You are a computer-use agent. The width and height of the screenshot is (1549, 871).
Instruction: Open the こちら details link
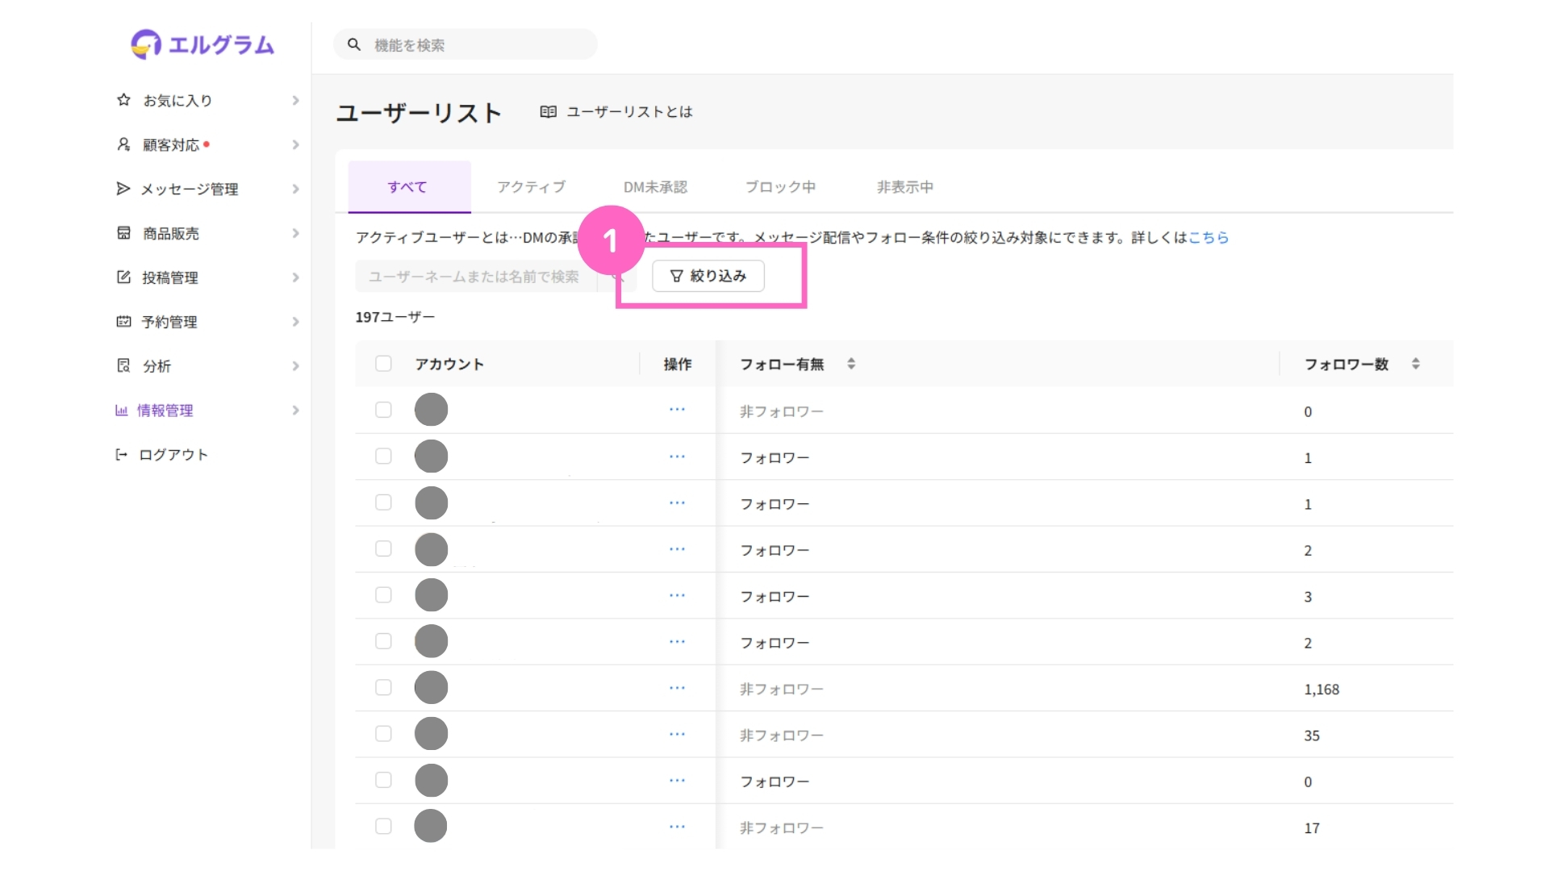coord(1208,237)
